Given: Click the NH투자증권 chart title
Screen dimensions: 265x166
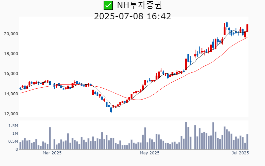Looking at the screenshot, I should point(139,5).
